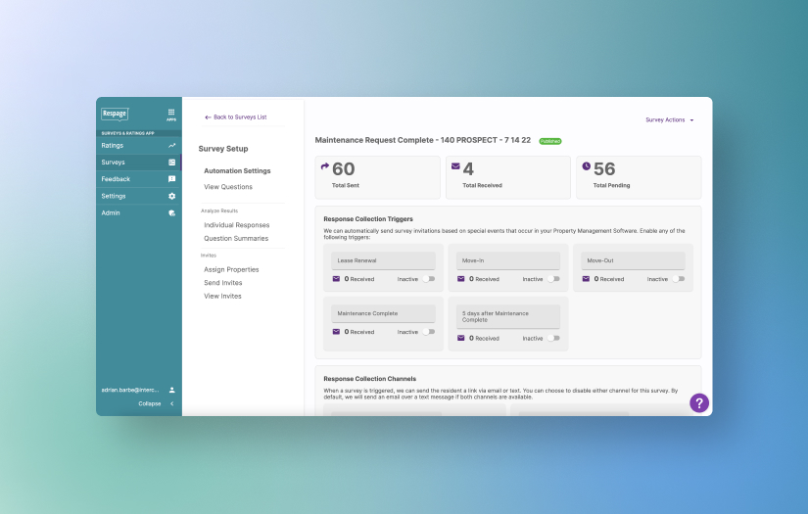Image resolution: width=808 pixels, height=514 pixels.
Task: Click the back arrow next to Surveys List
Action: pos(208,117)
